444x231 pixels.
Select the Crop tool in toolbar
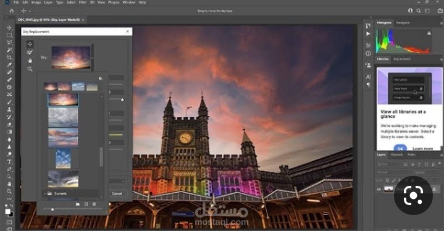click(9, 57)
